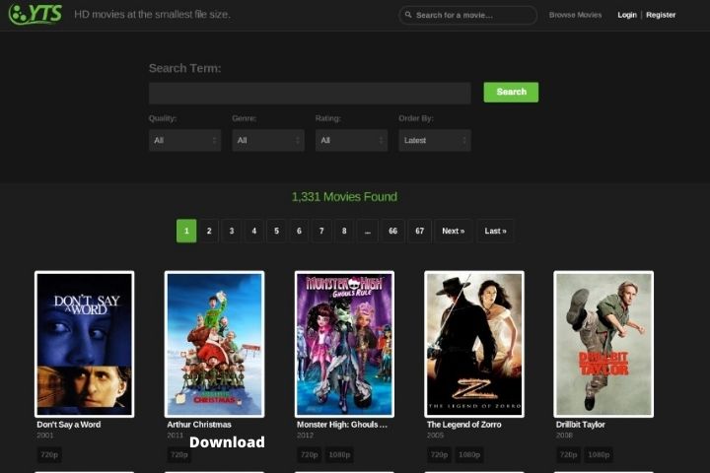This screenshot has height=473, width=710.
Task: Click the 'Monster High: Ghouls ...' title link
Action: click(342, 425)
